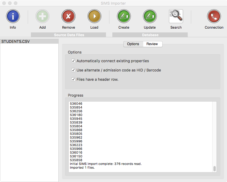Click the 536150 line in Progress log
227x182 pixels.
[x=76, y=156]
